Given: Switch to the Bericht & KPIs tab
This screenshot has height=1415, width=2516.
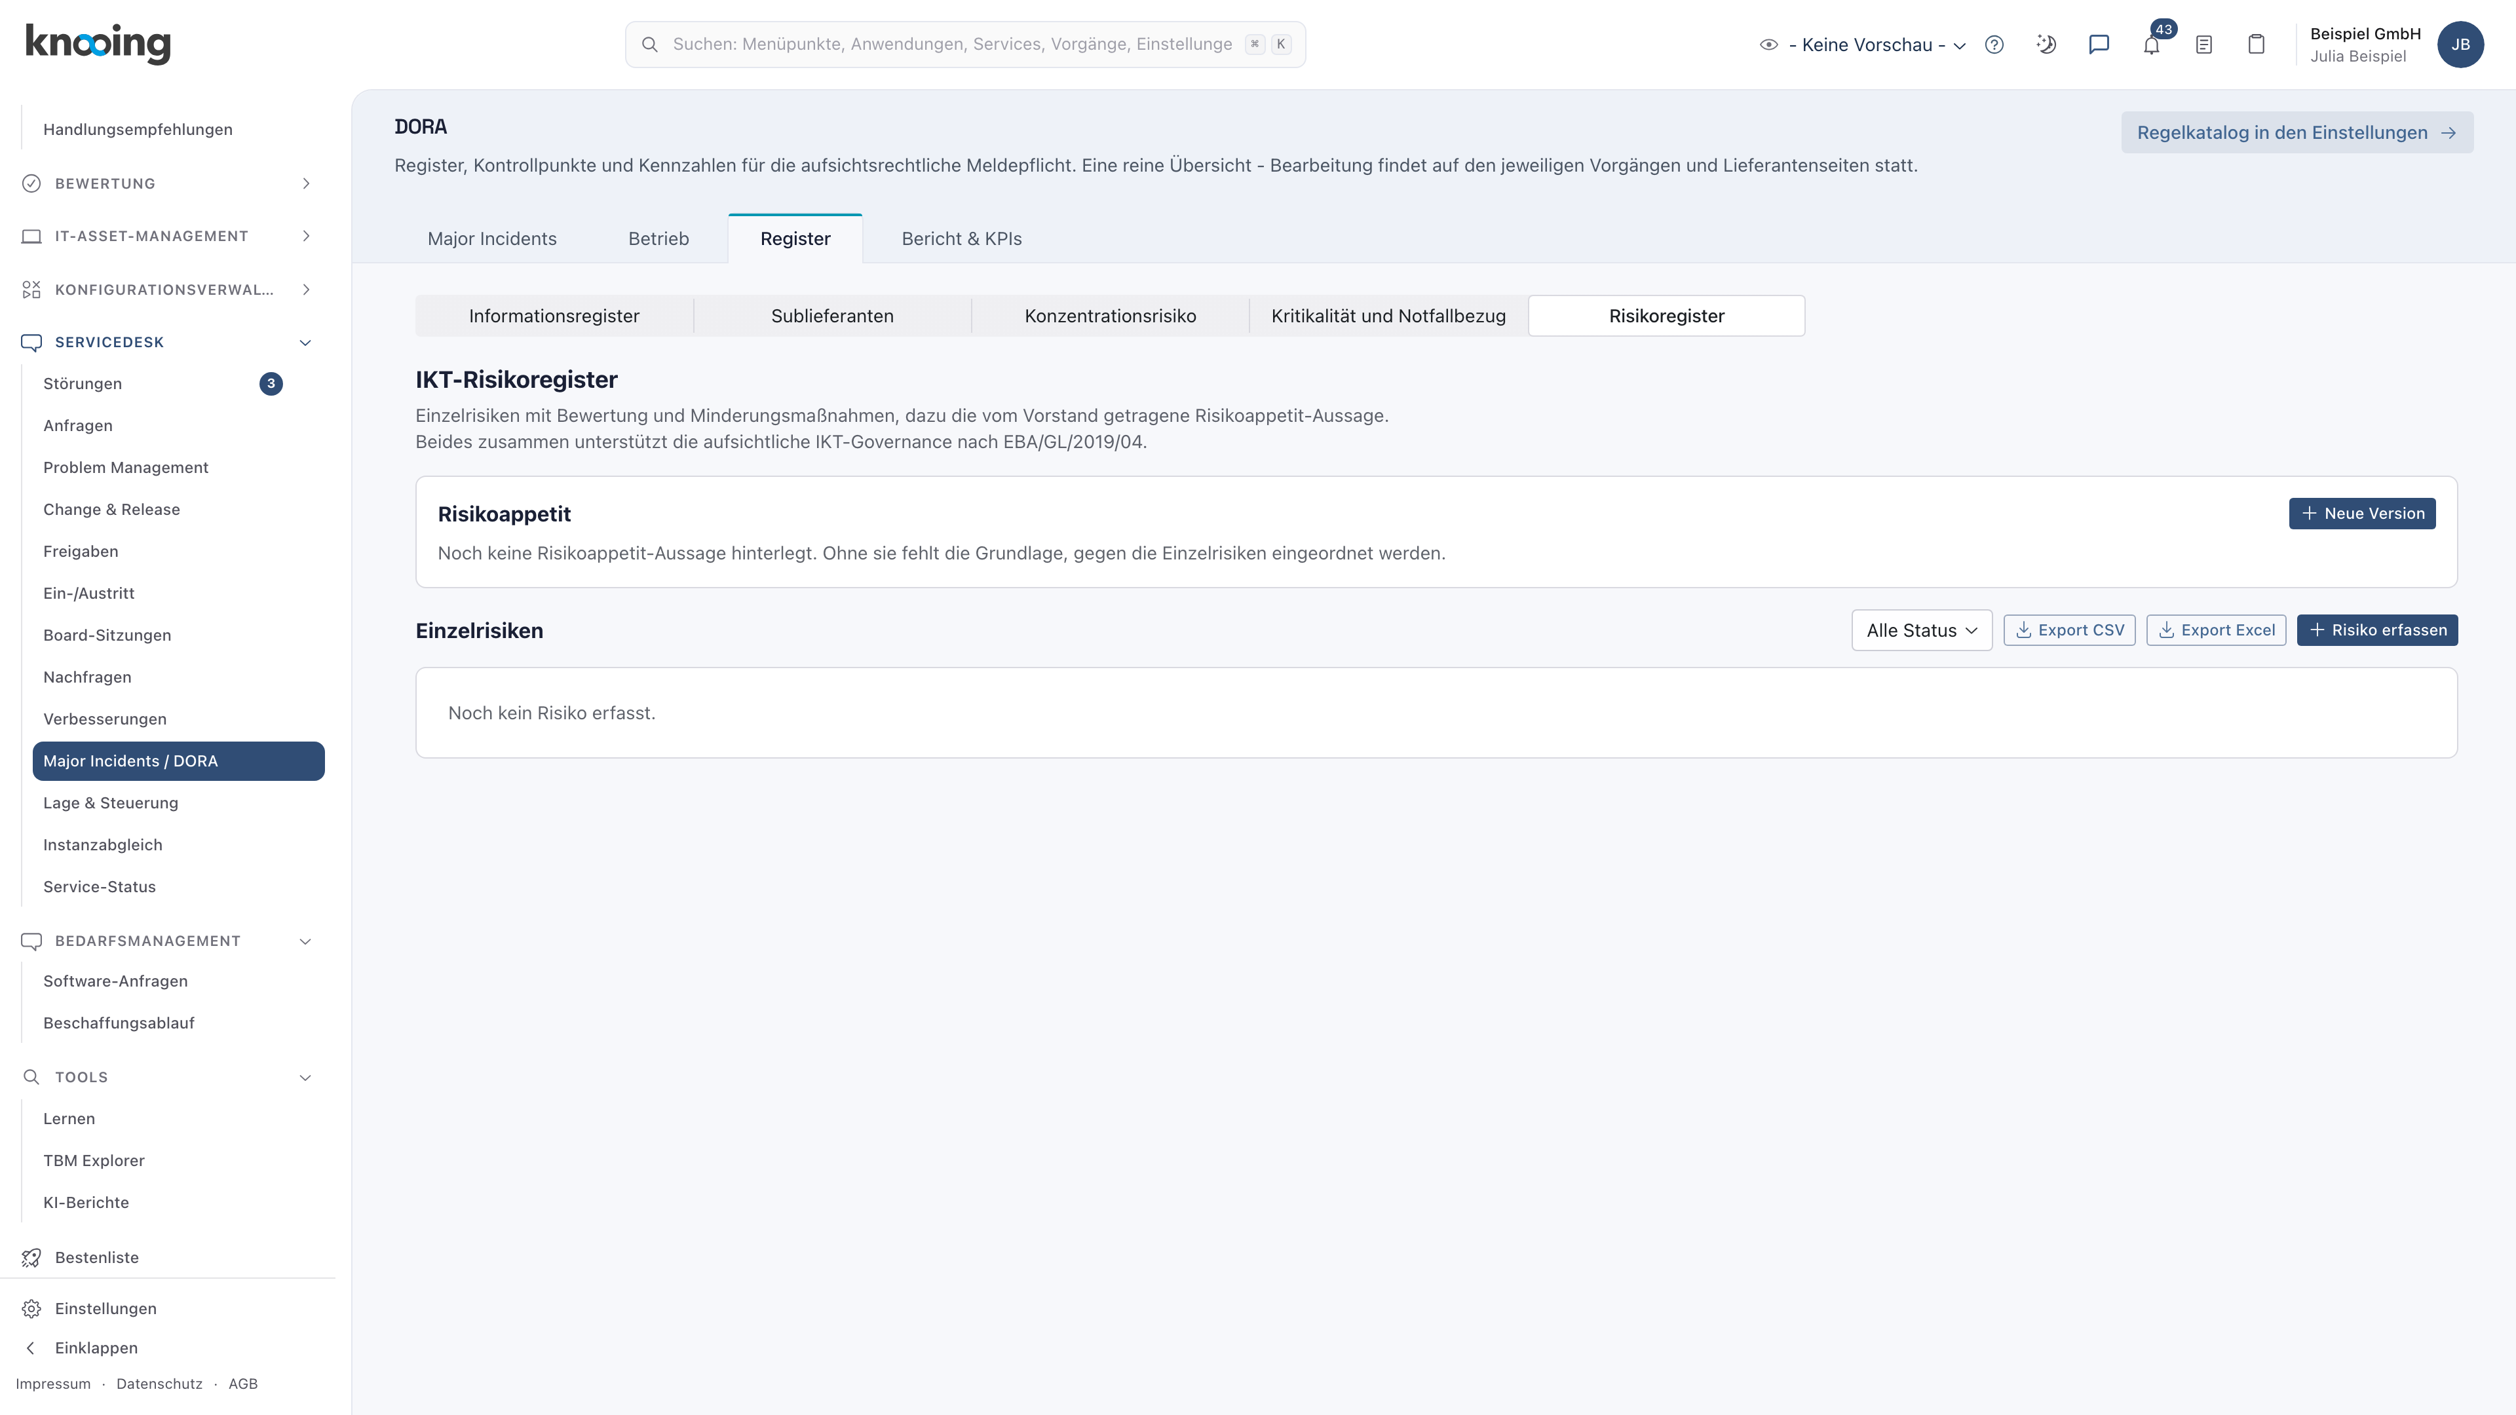Looking at the screenshot, I should click(961, 239).
